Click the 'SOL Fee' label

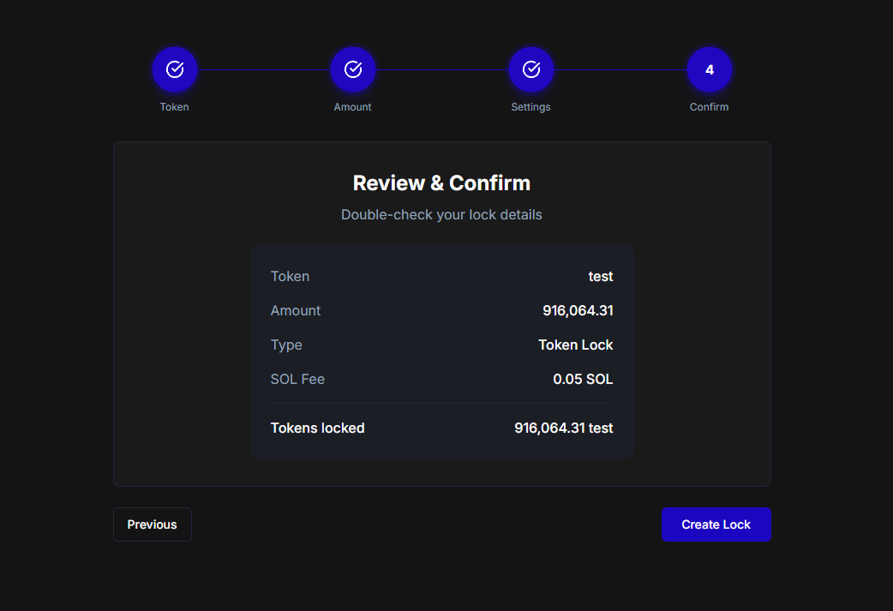297,379
